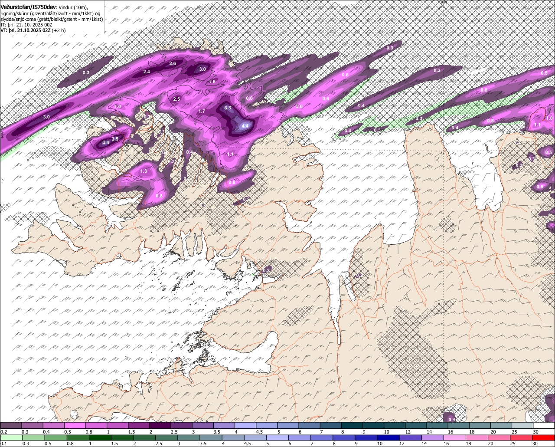Screen dimensions: 555x447
Task: Click the dusky purple upper-legend swatch starting at 0.2
Action: coord(11,426)
